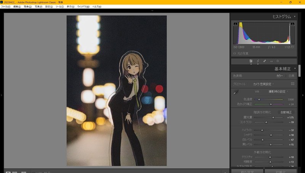Open the 写真 menu
Image resolution: width=305 pixels, height=173 pixels.
tap(39, 6)
